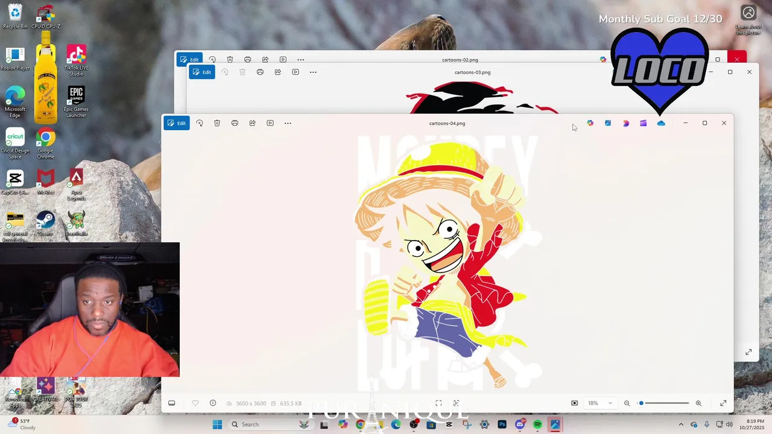772x434 pixels.
Task: Print from the cartoons-03.png window
Action: pyautogui.click(x=260, y=72)
